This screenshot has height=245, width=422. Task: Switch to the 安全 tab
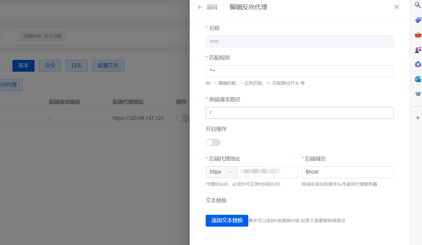tap(50, 65)
